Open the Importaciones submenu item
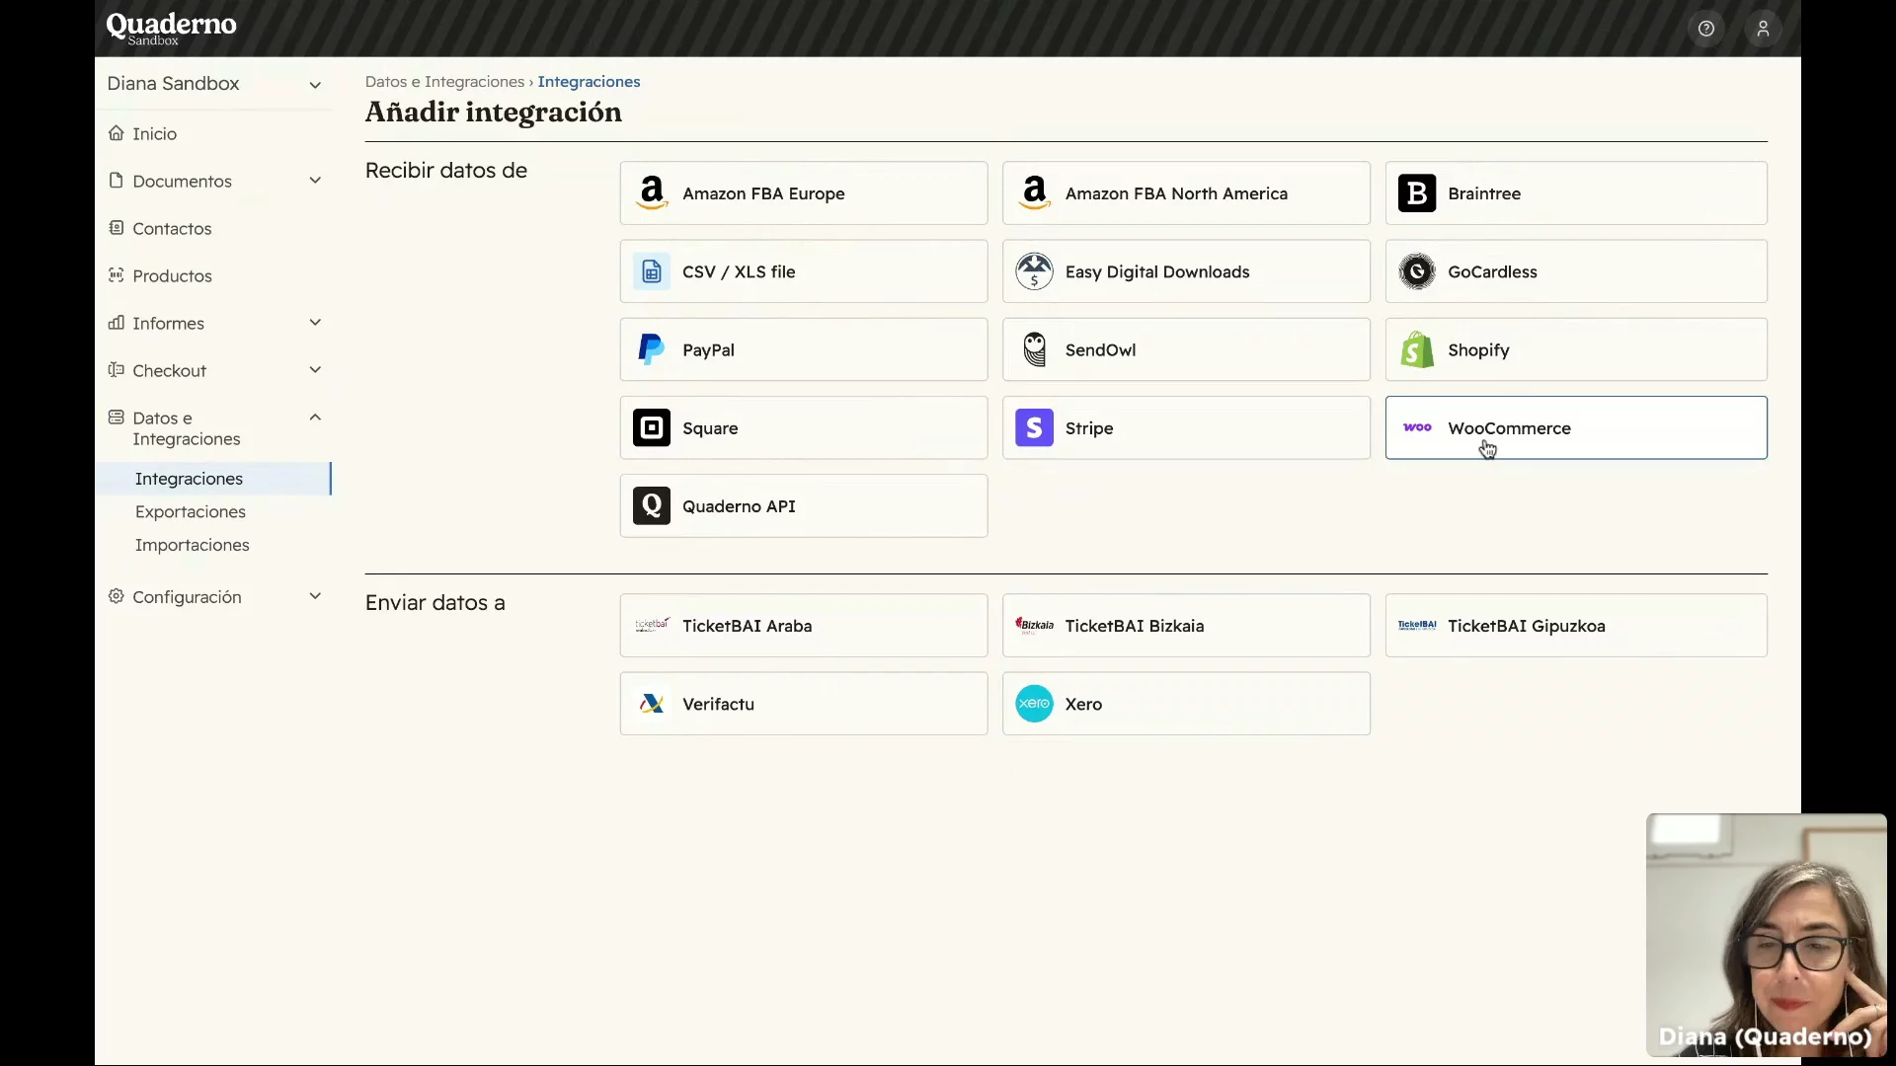1896x1066 pixels. pos(192,545)
